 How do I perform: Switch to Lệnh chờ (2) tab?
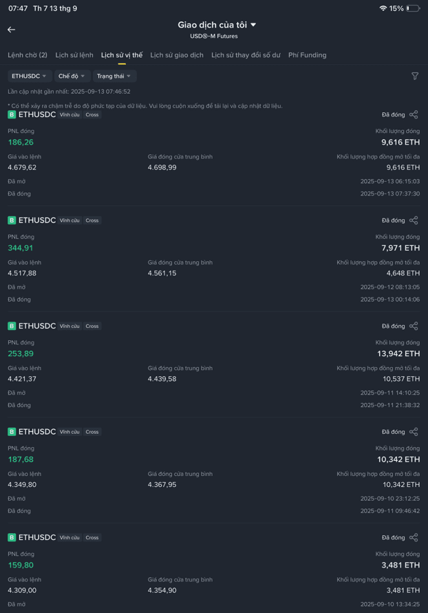click(28, 55)
